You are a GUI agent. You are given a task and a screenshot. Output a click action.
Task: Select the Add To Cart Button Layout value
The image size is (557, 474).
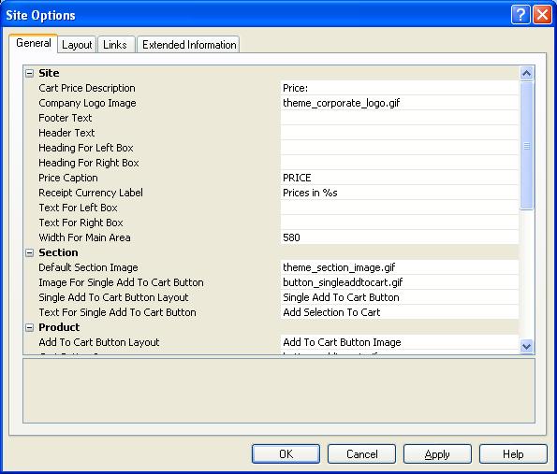click(x=400, y=342)
